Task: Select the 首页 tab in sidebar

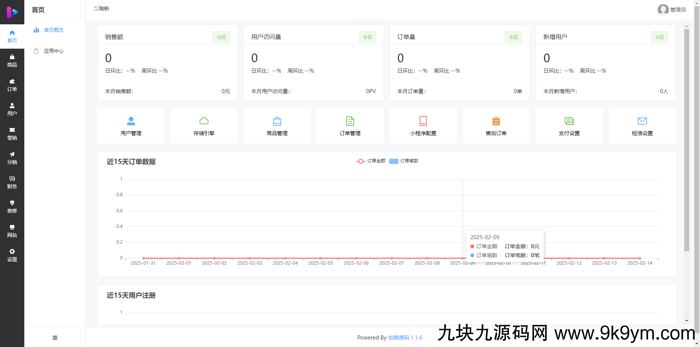Action: pyautogui.click(x=12, y=36)
